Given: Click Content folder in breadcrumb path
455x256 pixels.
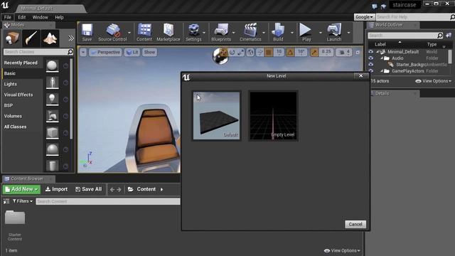Looking at the screenshot, I should point(146,189).
